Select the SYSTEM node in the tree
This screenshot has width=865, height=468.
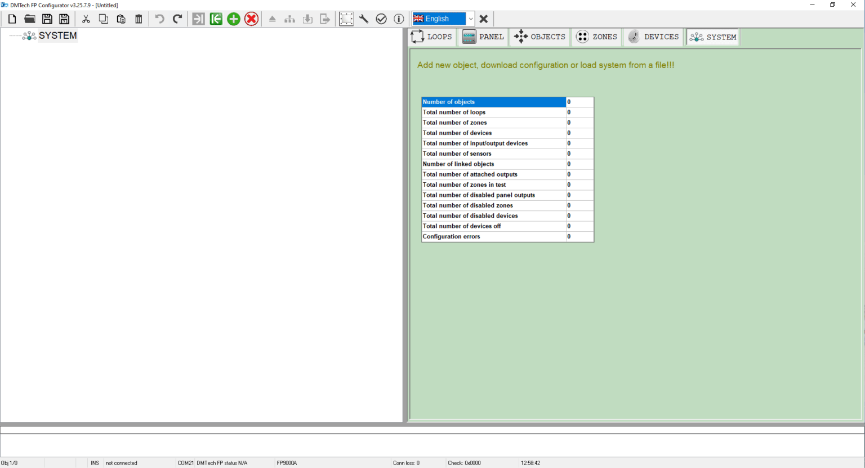58,35
